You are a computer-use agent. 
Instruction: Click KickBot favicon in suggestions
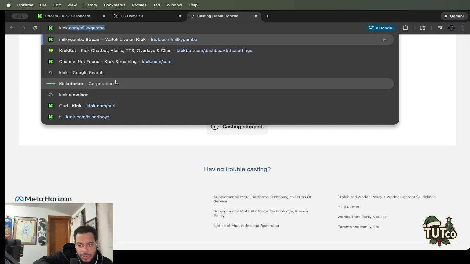tap(51, 51)
